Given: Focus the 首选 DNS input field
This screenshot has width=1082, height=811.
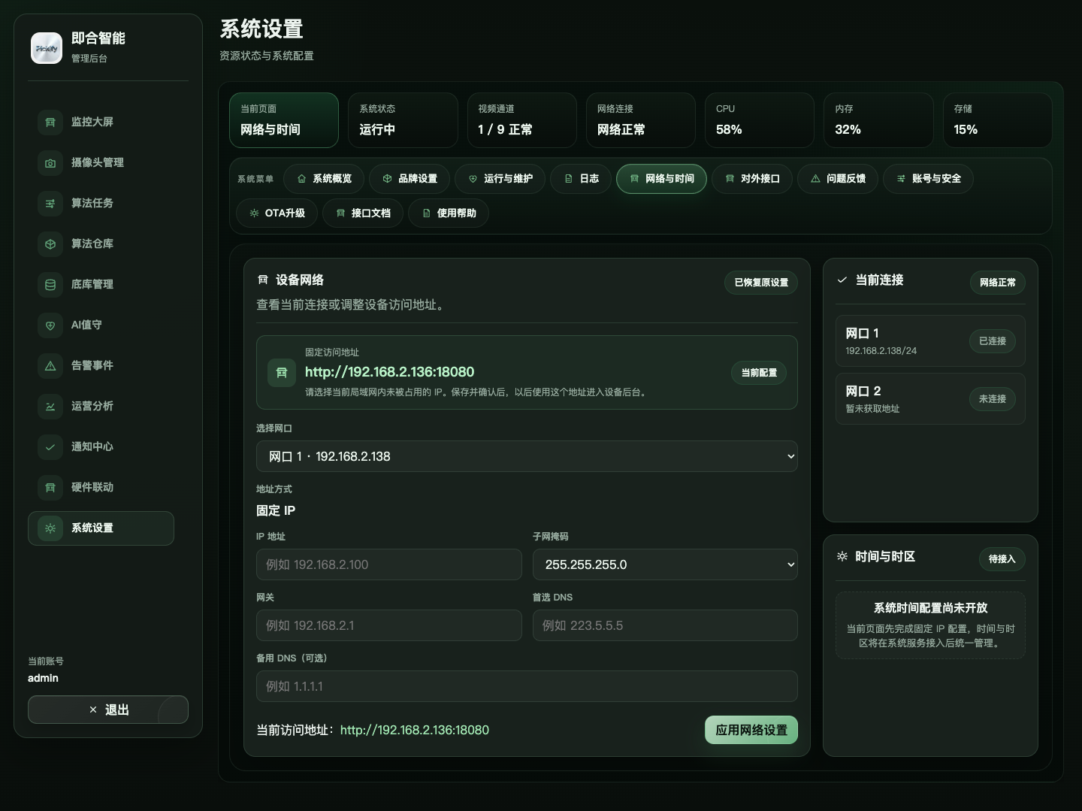Looking at the screenshot, I should click(x=665, y=625).
